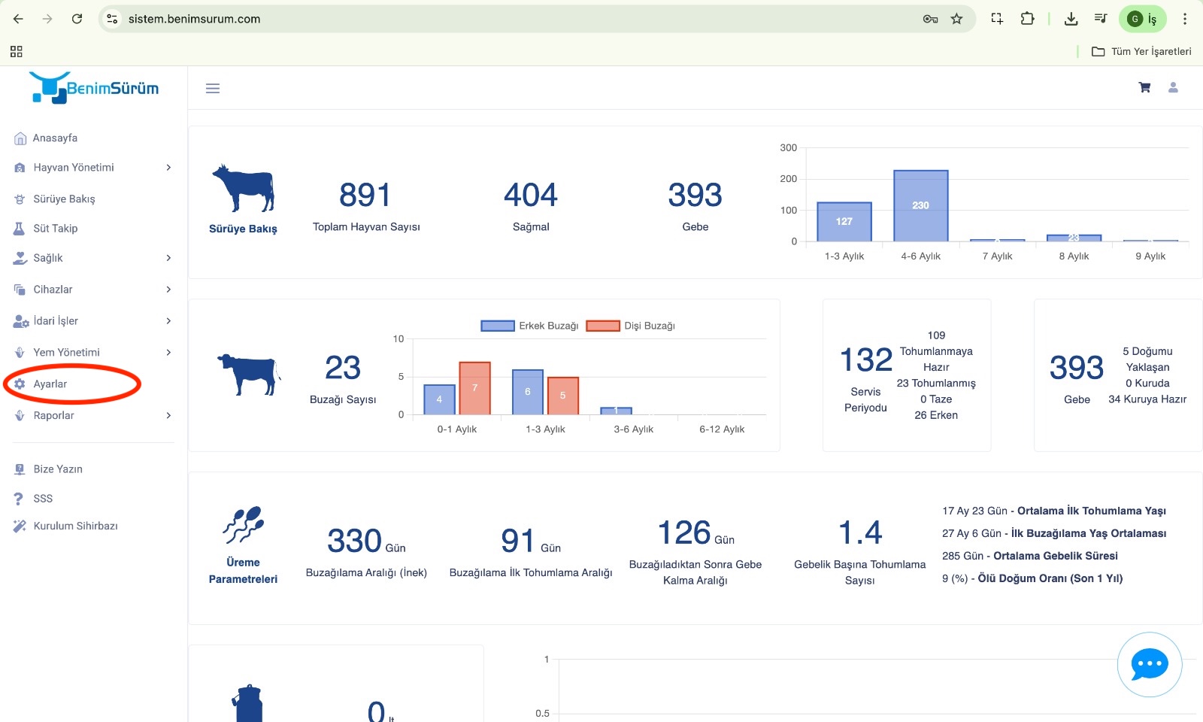1203x722 pixels.
Task: Click the 4-6 Aylık bar valued 230
Action: click(x=920, y=206)
